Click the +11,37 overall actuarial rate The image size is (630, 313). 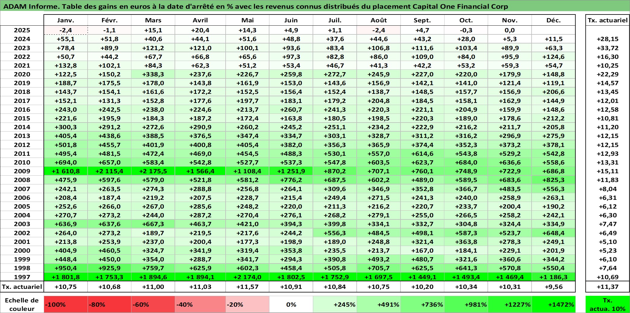(x=607, y=287)
